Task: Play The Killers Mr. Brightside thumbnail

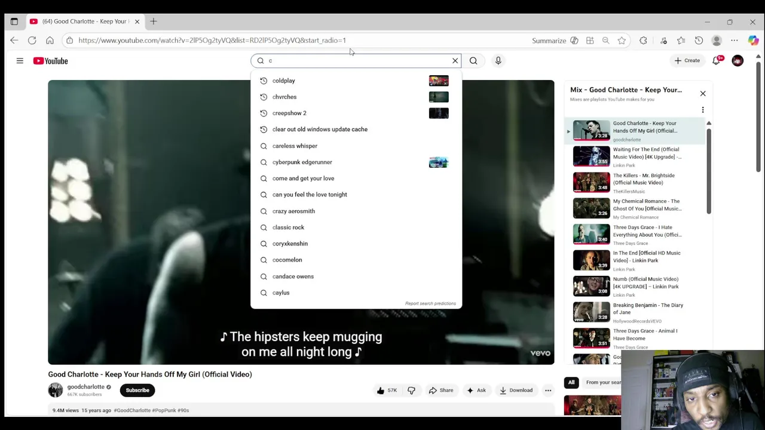Action: tap(592, 182)
